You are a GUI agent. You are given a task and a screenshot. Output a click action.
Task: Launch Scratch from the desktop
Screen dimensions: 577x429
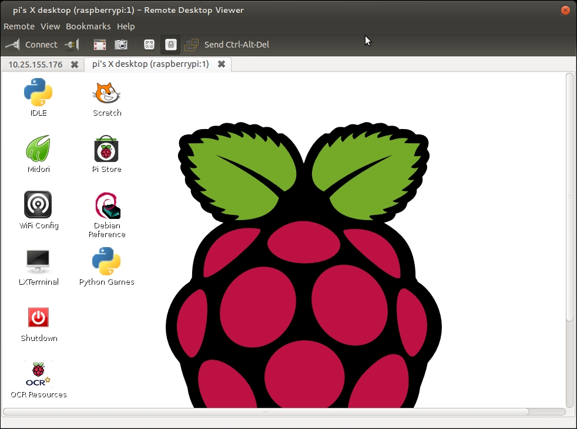click(x=106, y=93)
